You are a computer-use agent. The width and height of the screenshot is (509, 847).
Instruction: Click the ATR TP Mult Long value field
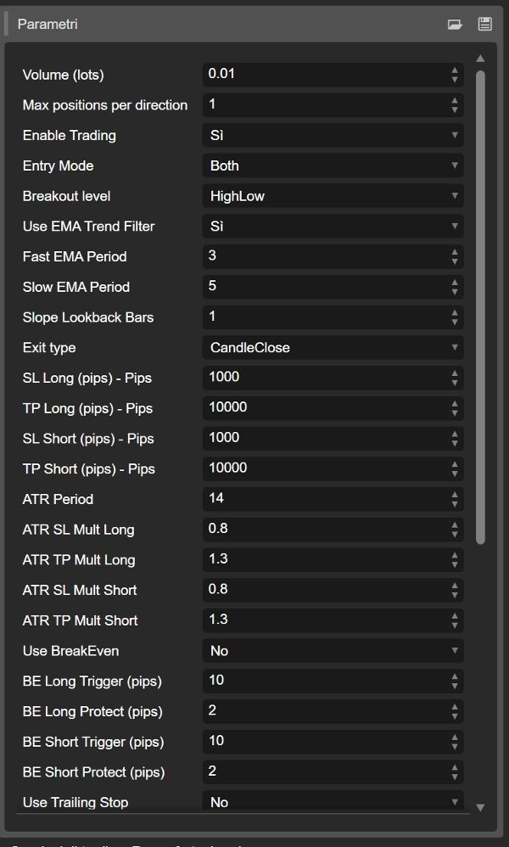tap(324, 559)
